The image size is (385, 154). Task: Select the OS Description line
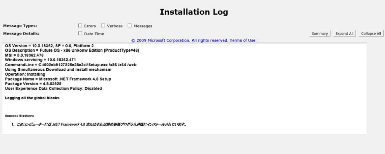coord(72,50)
